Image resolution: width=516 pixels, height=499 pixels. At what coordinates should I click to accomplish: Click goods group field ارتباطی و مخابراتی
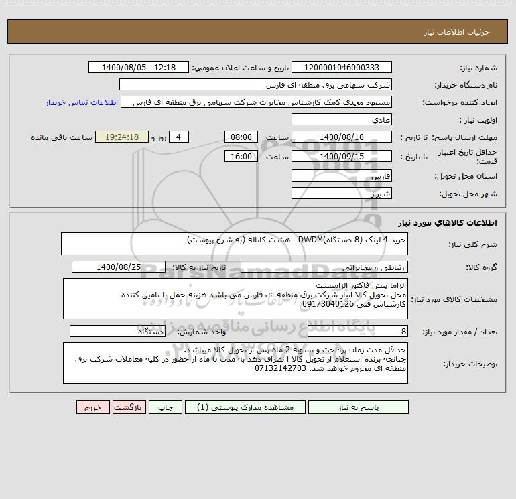click(324, 267)
